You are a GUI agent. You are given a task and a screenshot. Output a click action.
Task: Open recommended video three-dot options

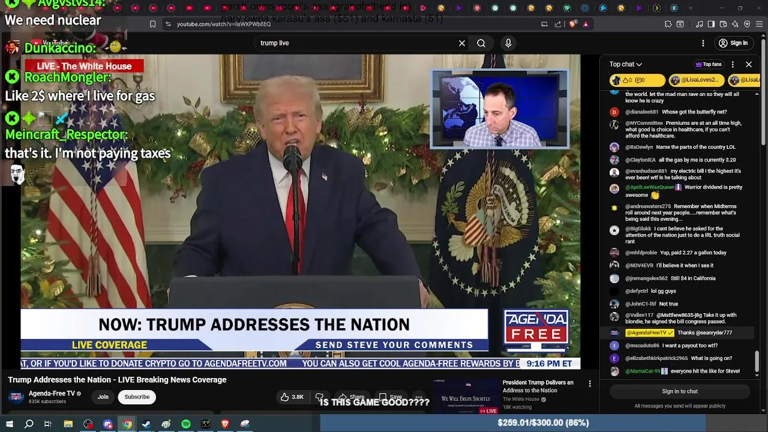coord(590,383)
